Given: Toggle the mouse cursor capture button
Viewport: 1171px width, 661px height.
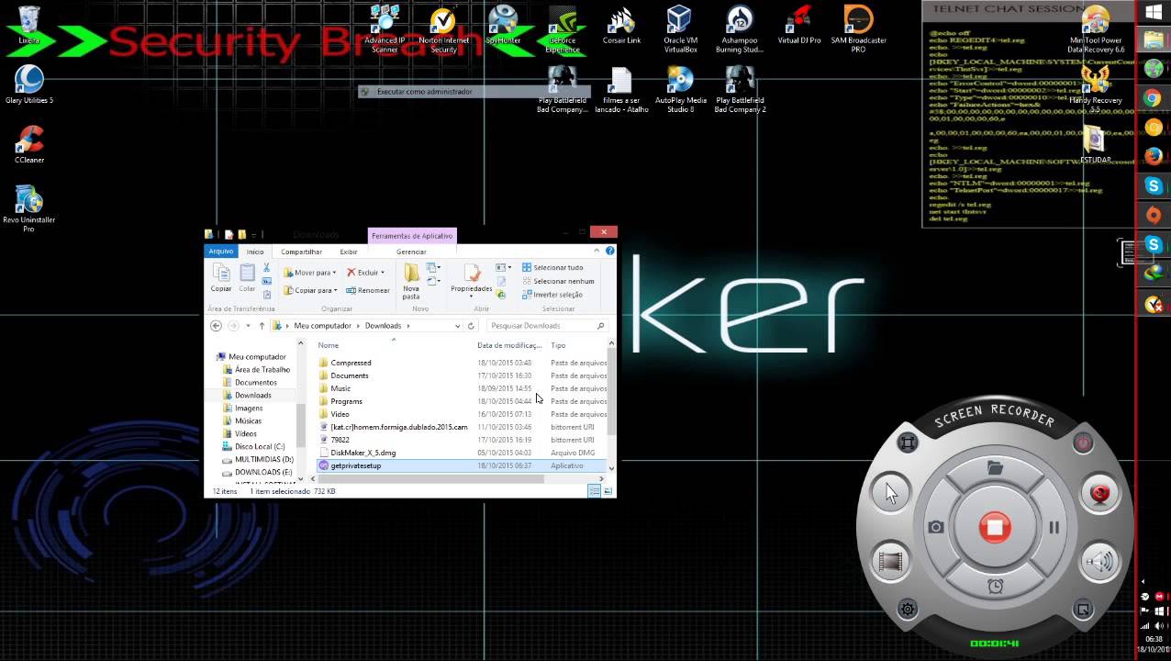Looking at the screenshot, I should click(x=890, y=493).
